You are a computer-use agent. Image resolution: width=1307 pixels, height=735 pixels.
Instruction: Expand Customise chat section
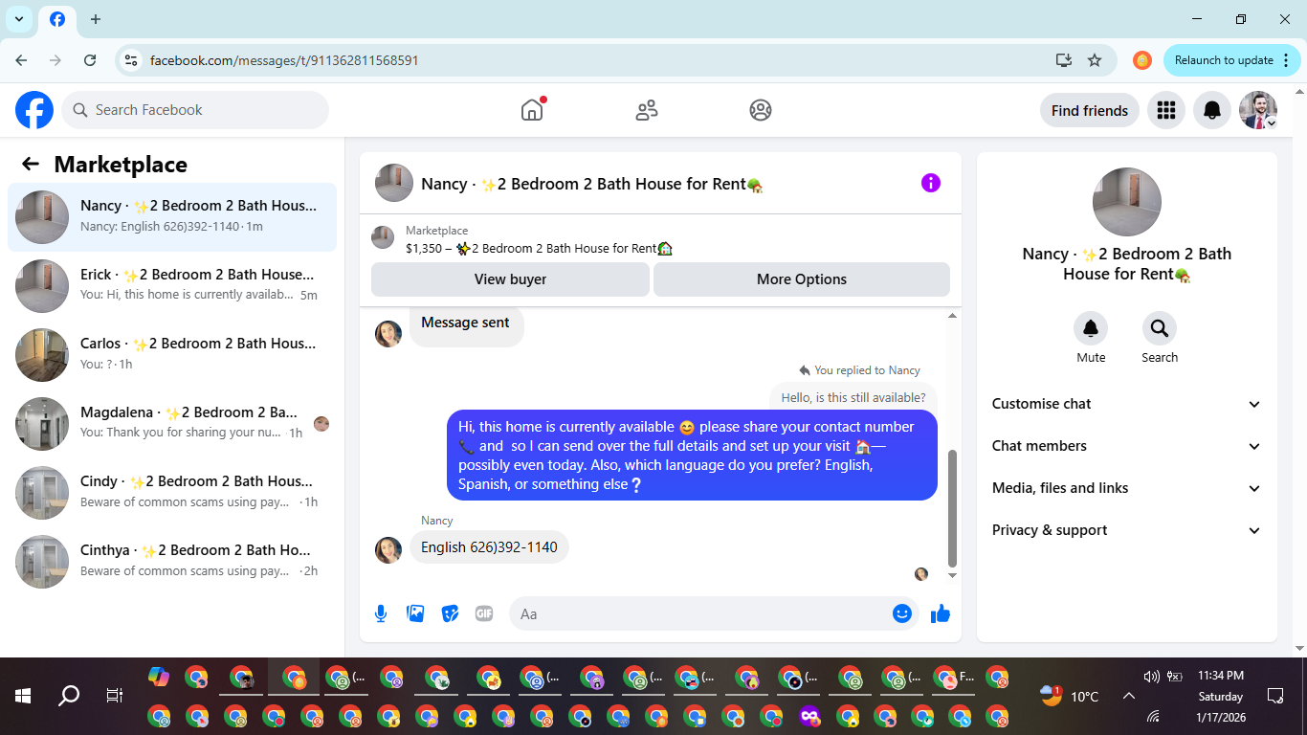1127,404
